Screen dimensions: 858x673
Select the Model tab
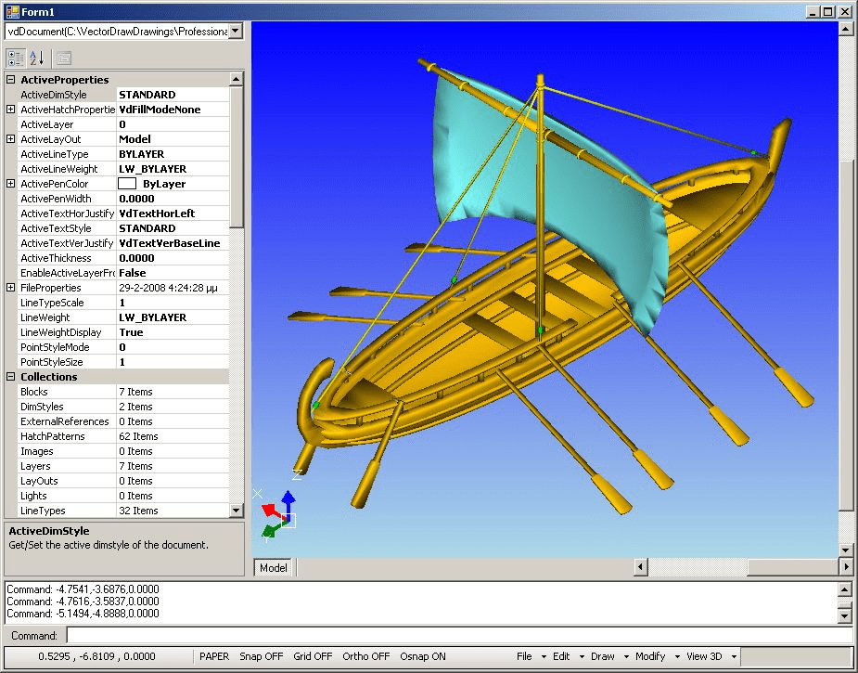tap(272, 567)
